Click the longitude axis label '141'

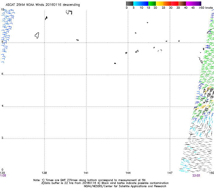click(x=86, y=173)
